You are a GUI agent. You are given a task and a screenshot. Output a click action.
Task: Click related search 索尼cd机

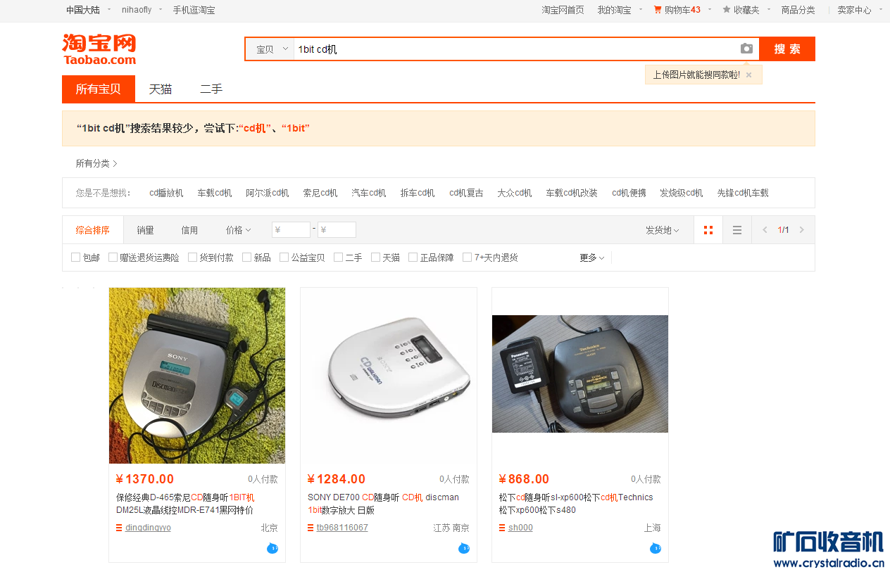[x=320, y=193]
